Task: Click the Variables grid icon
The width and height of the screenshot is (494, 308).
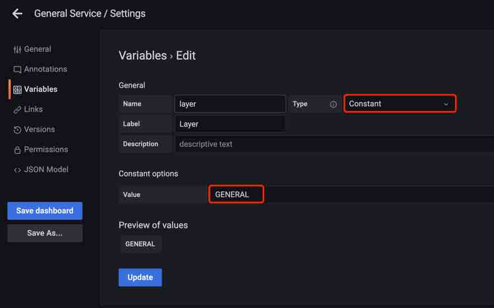Action: coord(17,90)
